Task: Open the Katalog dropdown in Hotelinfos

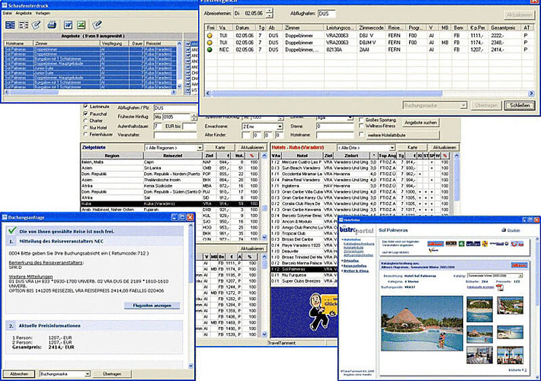Action: pos(495,276)
